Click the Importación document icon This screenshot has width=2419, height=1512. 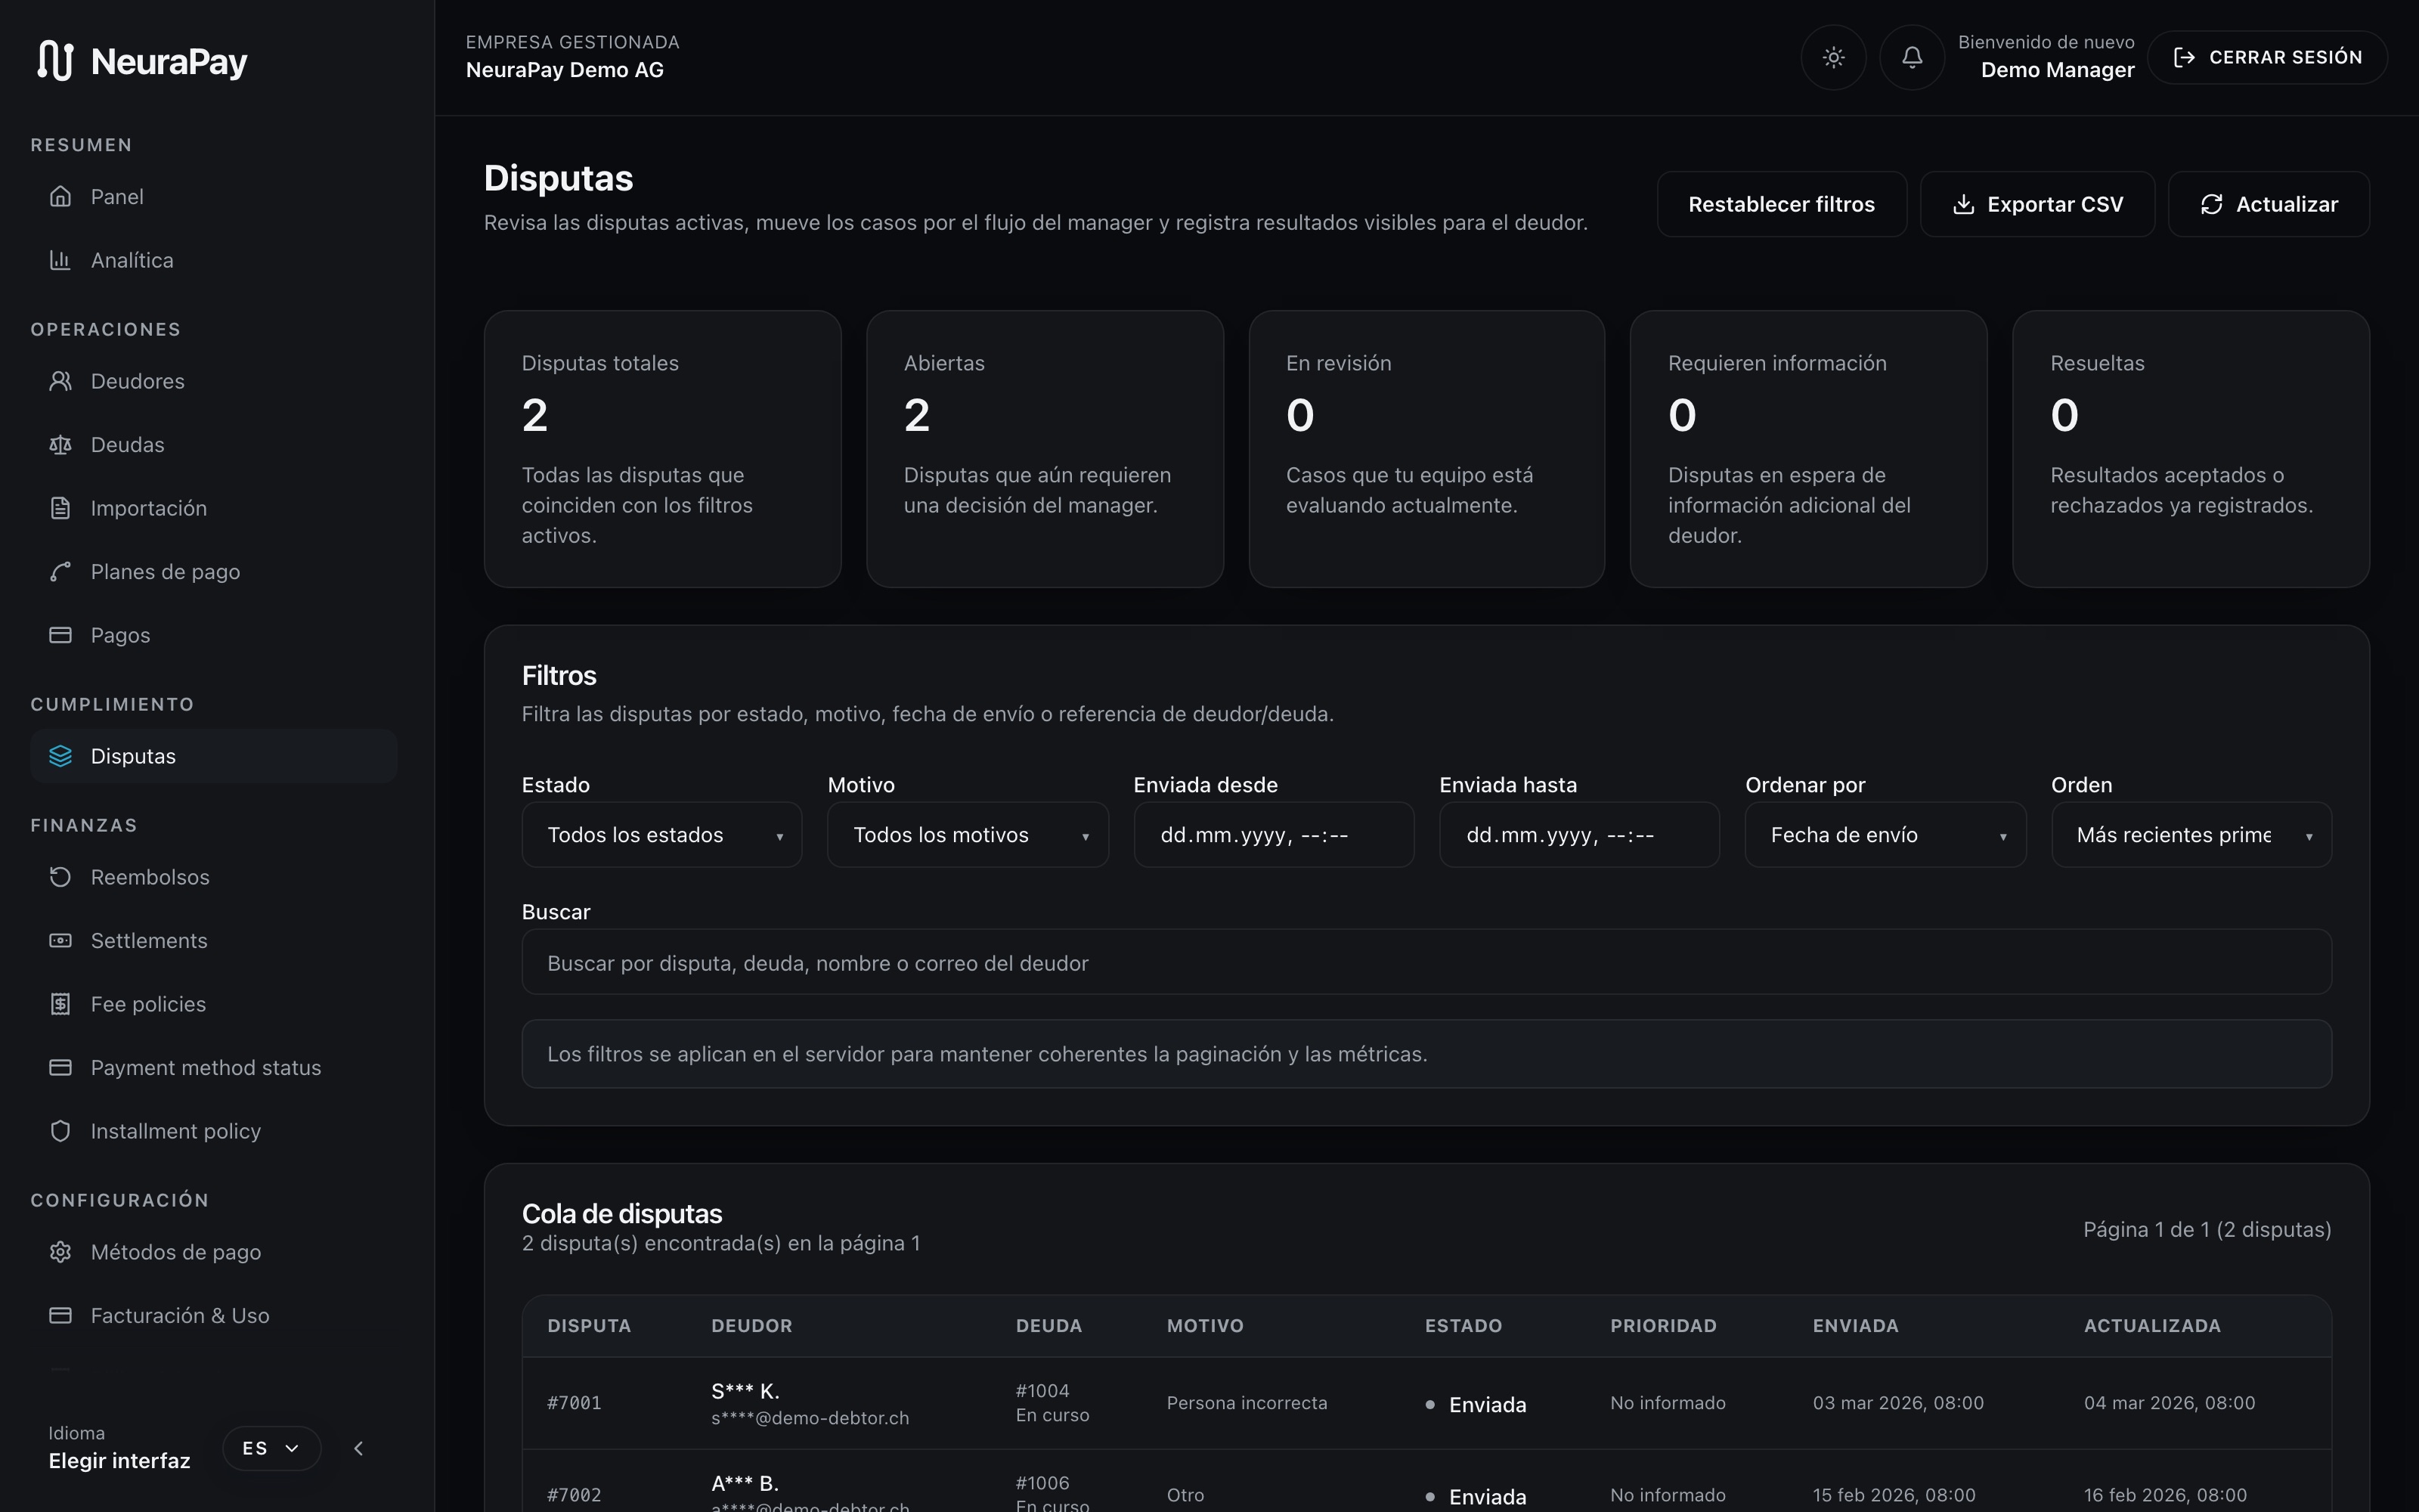60,508
